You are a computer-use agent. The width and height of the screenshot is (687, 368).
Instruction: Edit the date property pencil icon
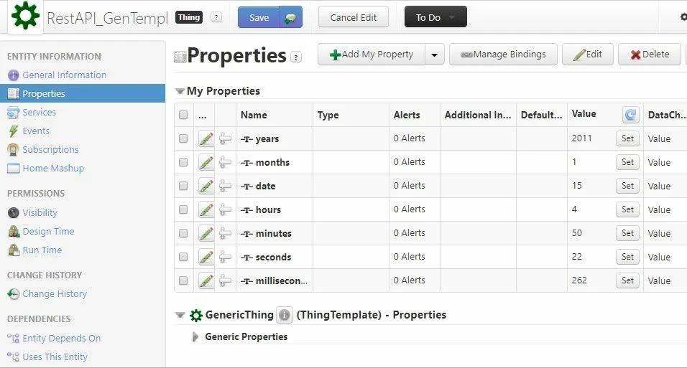tap(206, 186)
